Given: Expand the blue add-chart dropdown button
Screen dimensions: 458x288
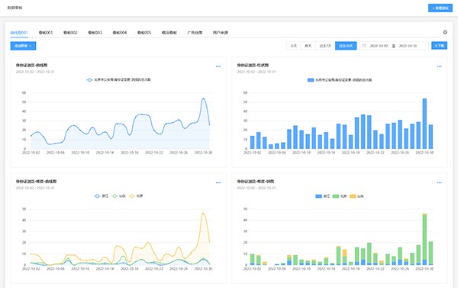Looking at the screenshot, I should coord(23,46).
